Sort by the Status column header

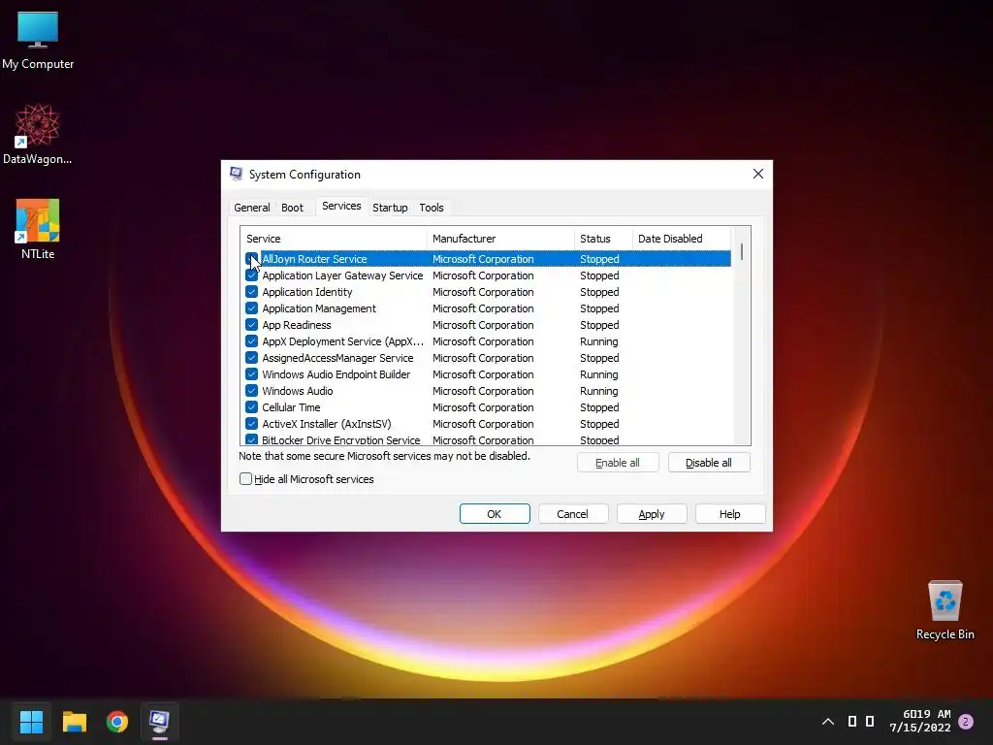(x=603, y=239)
